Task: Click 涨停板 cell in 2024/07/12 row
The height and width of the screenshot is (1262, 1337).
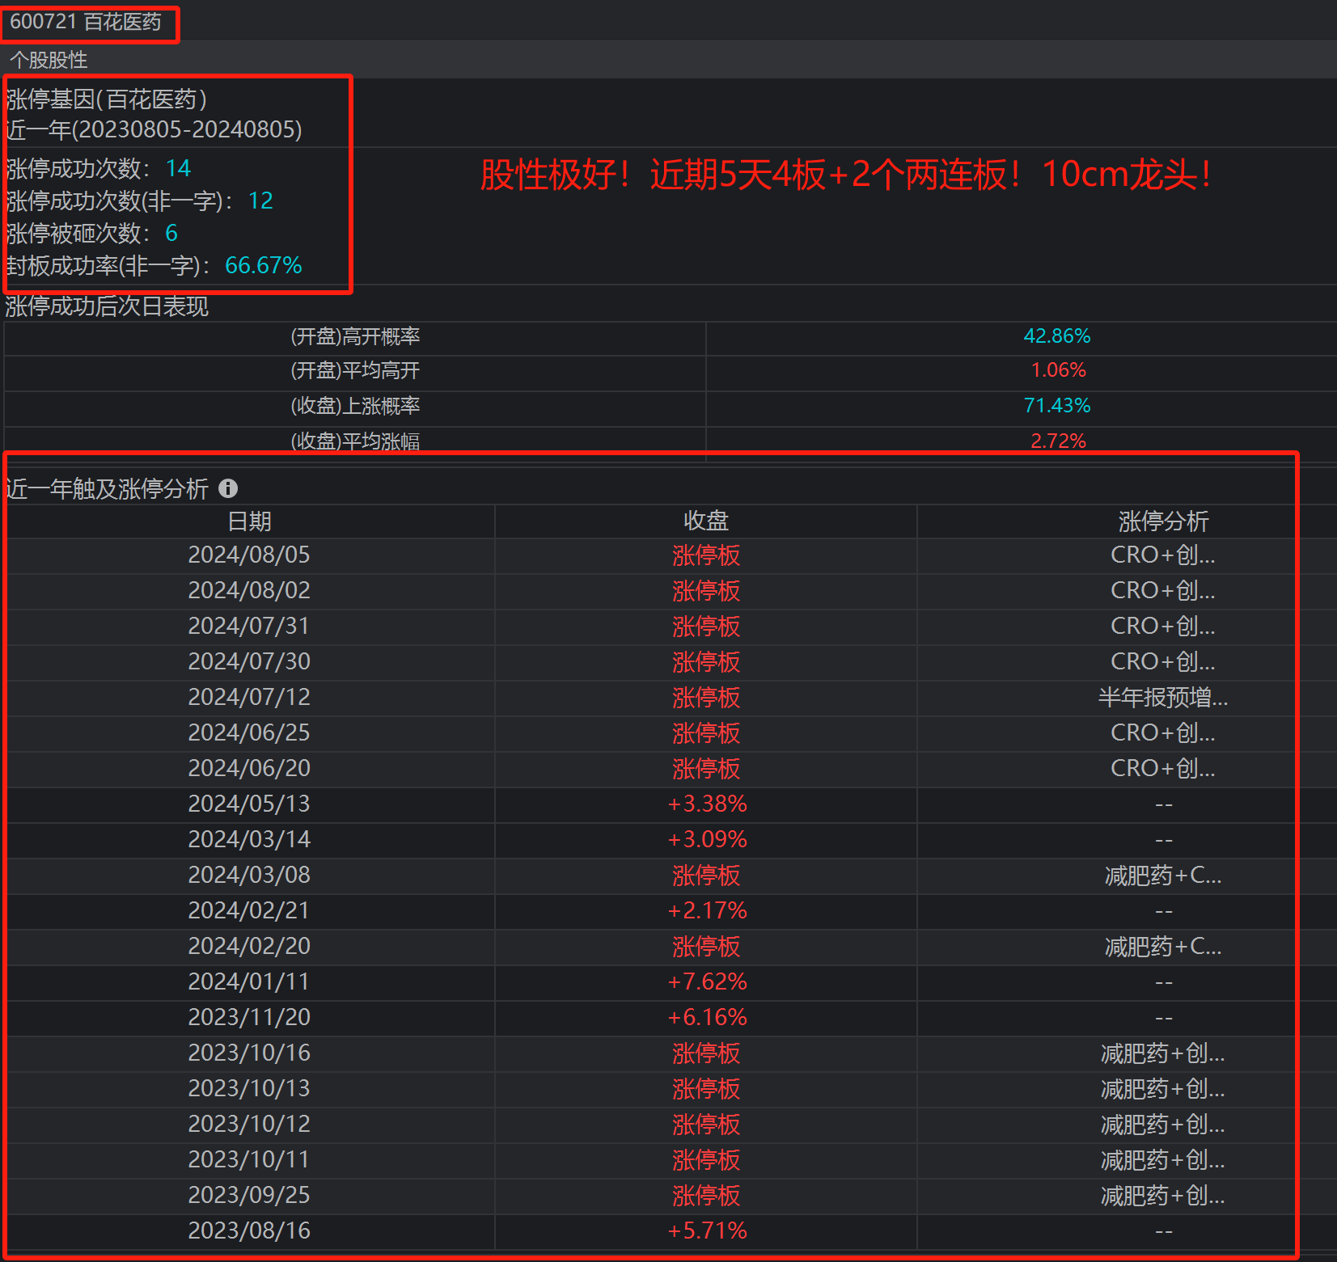Action: pos(706,697)
